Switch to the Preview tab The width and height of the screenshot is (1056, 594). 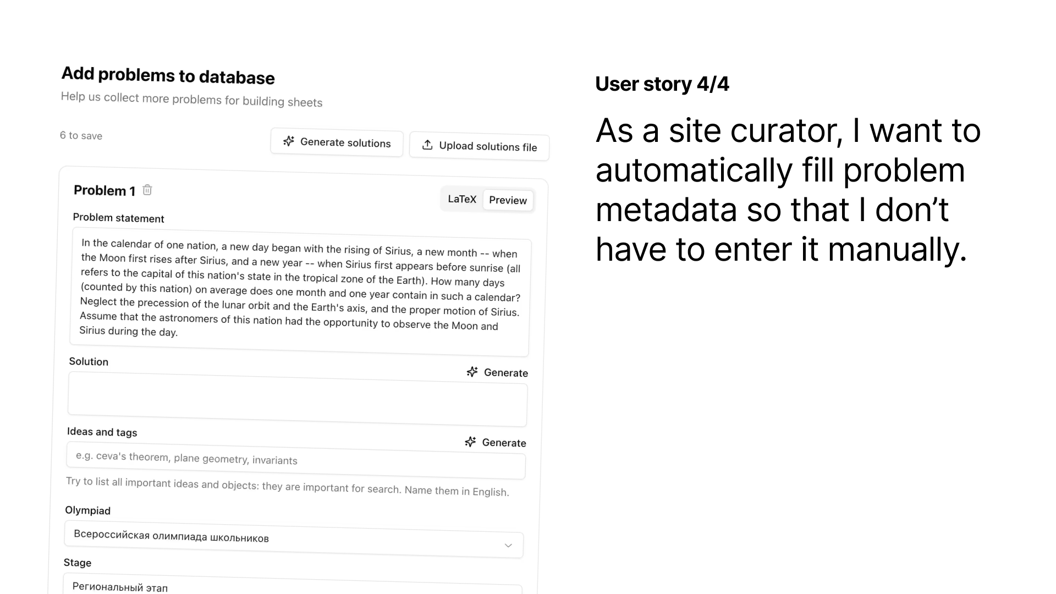(x=508, y=200)
